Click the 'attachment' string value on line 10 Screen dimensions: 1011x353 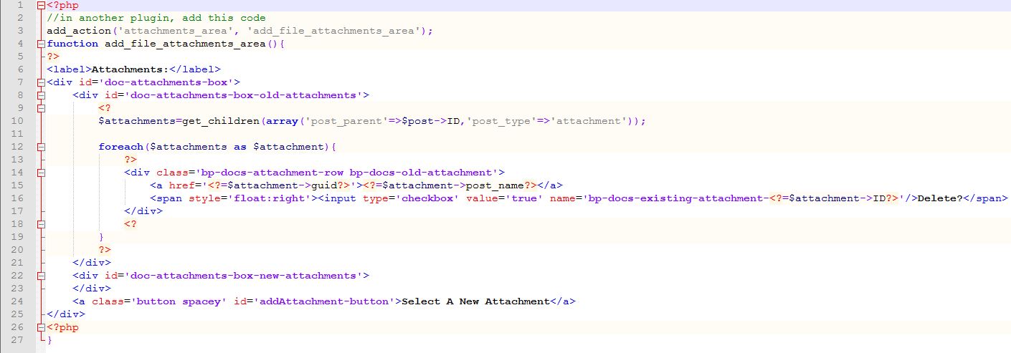[x=589, y=121]
